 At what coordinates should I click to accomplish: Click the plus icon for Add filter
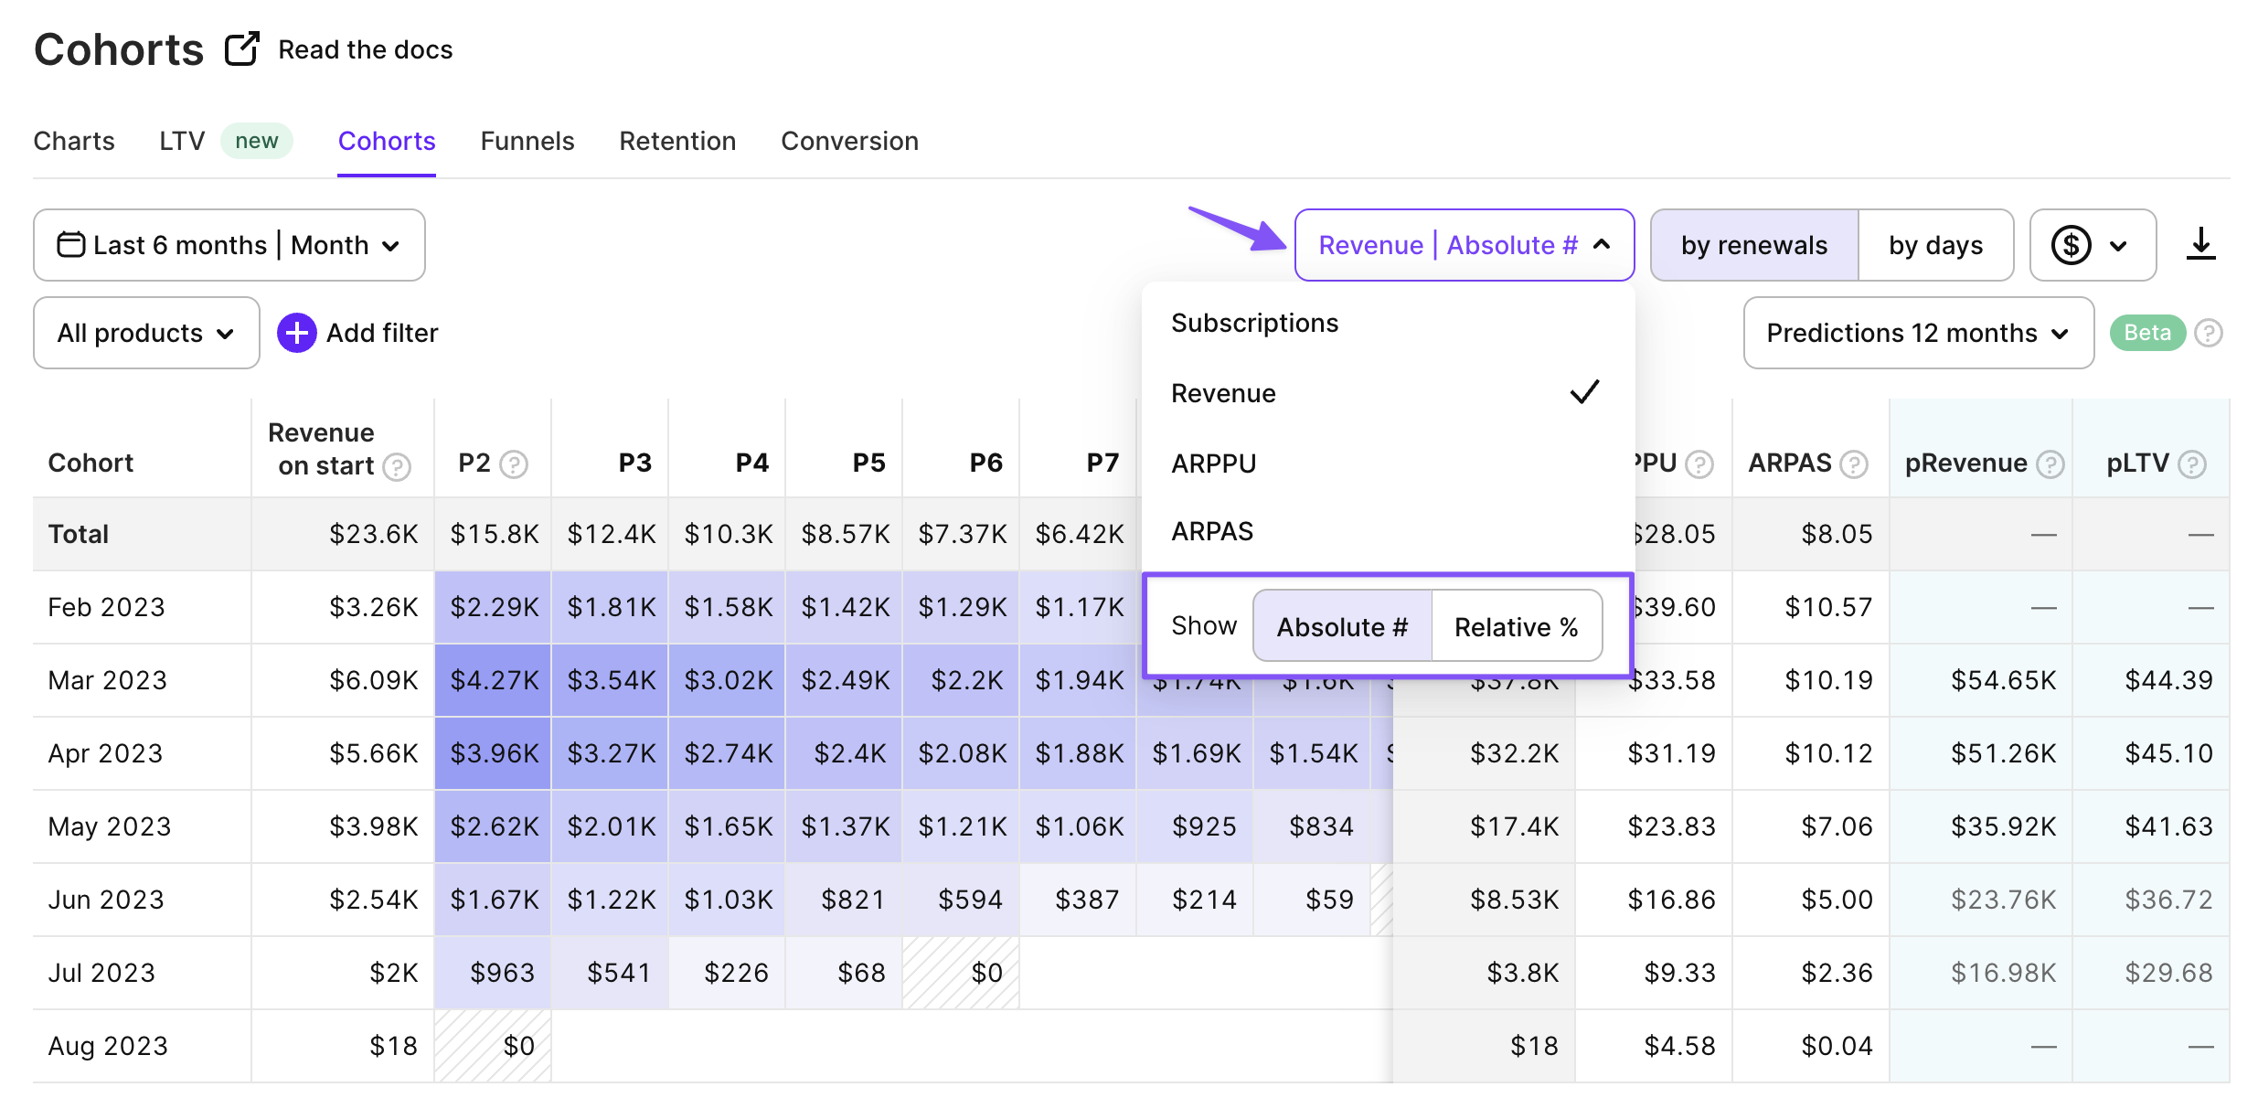coord(296,333)
